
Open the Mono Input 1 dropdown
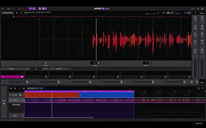pyautogui.click(x=33, y=88)
